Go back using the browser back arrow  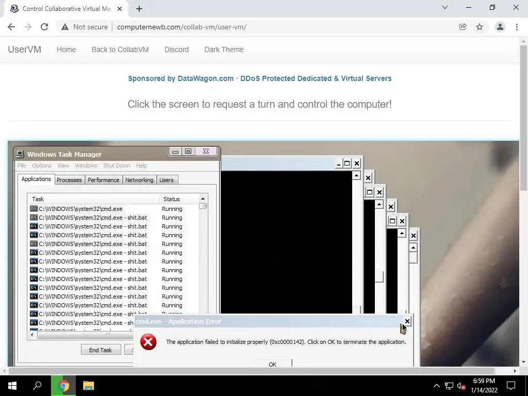pyautogui.click(x=11, y=27)
